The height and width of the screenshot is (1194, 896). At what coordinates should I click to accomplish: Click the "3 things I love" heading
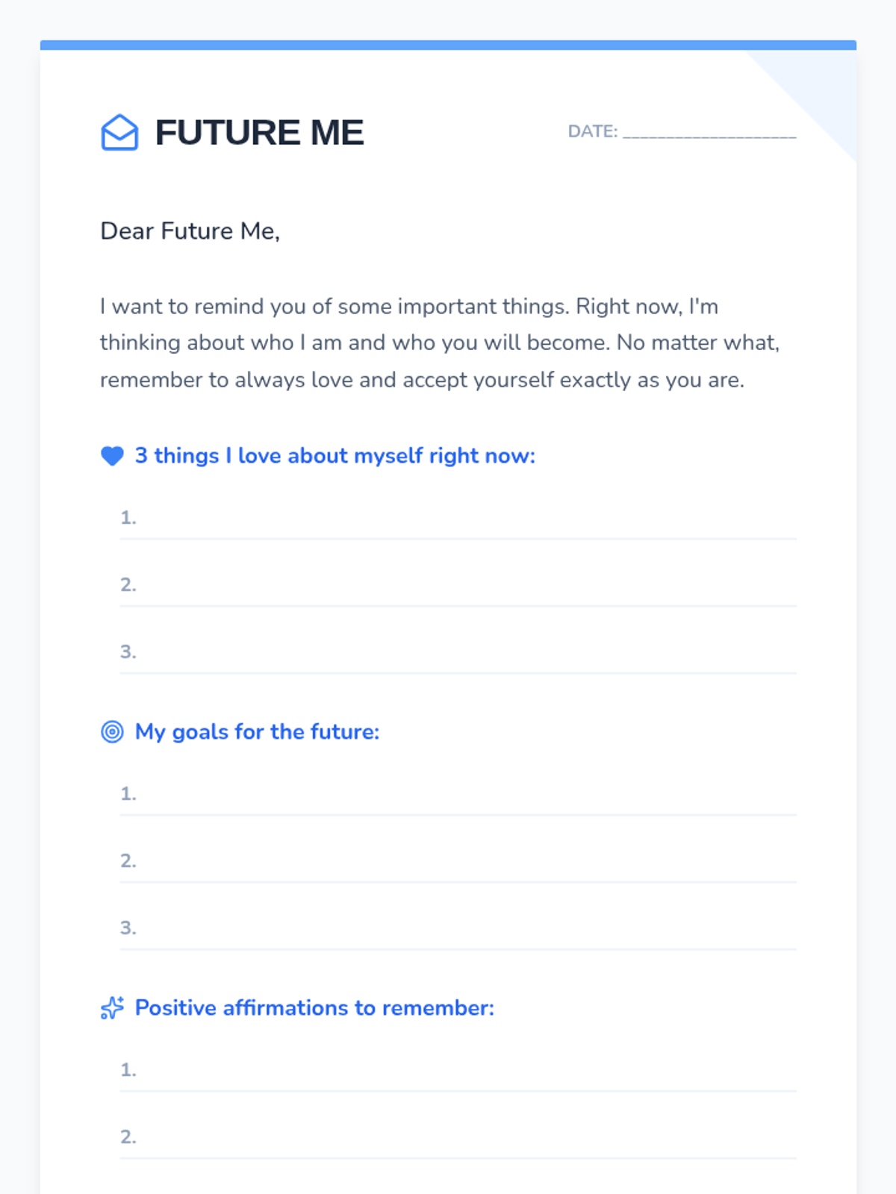pos(335,456)
